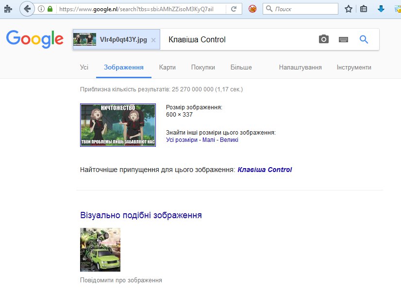Click Повідомити про зображення link
401x293 pixels.
click(x=121, y=280)
